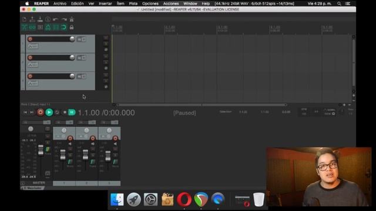Open the Pista menu
This screenshot has width=376, height=211.
point(133,4)
